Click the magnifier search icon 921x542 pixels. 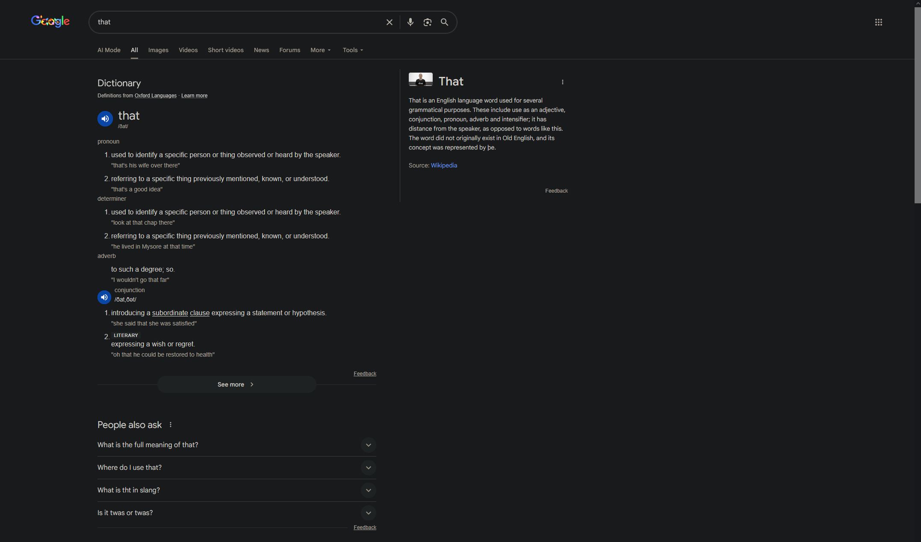click(444, 22)
